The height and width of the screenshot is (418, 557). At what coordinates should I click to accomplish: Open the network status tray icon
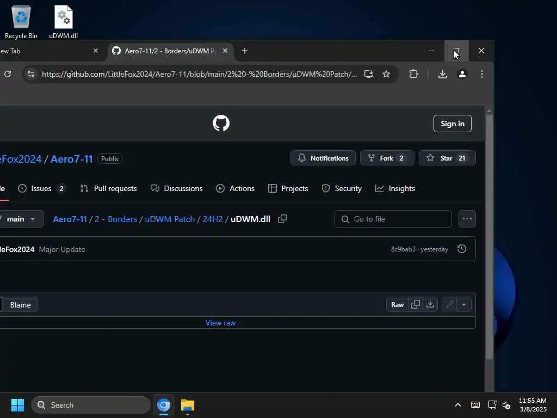492,405
